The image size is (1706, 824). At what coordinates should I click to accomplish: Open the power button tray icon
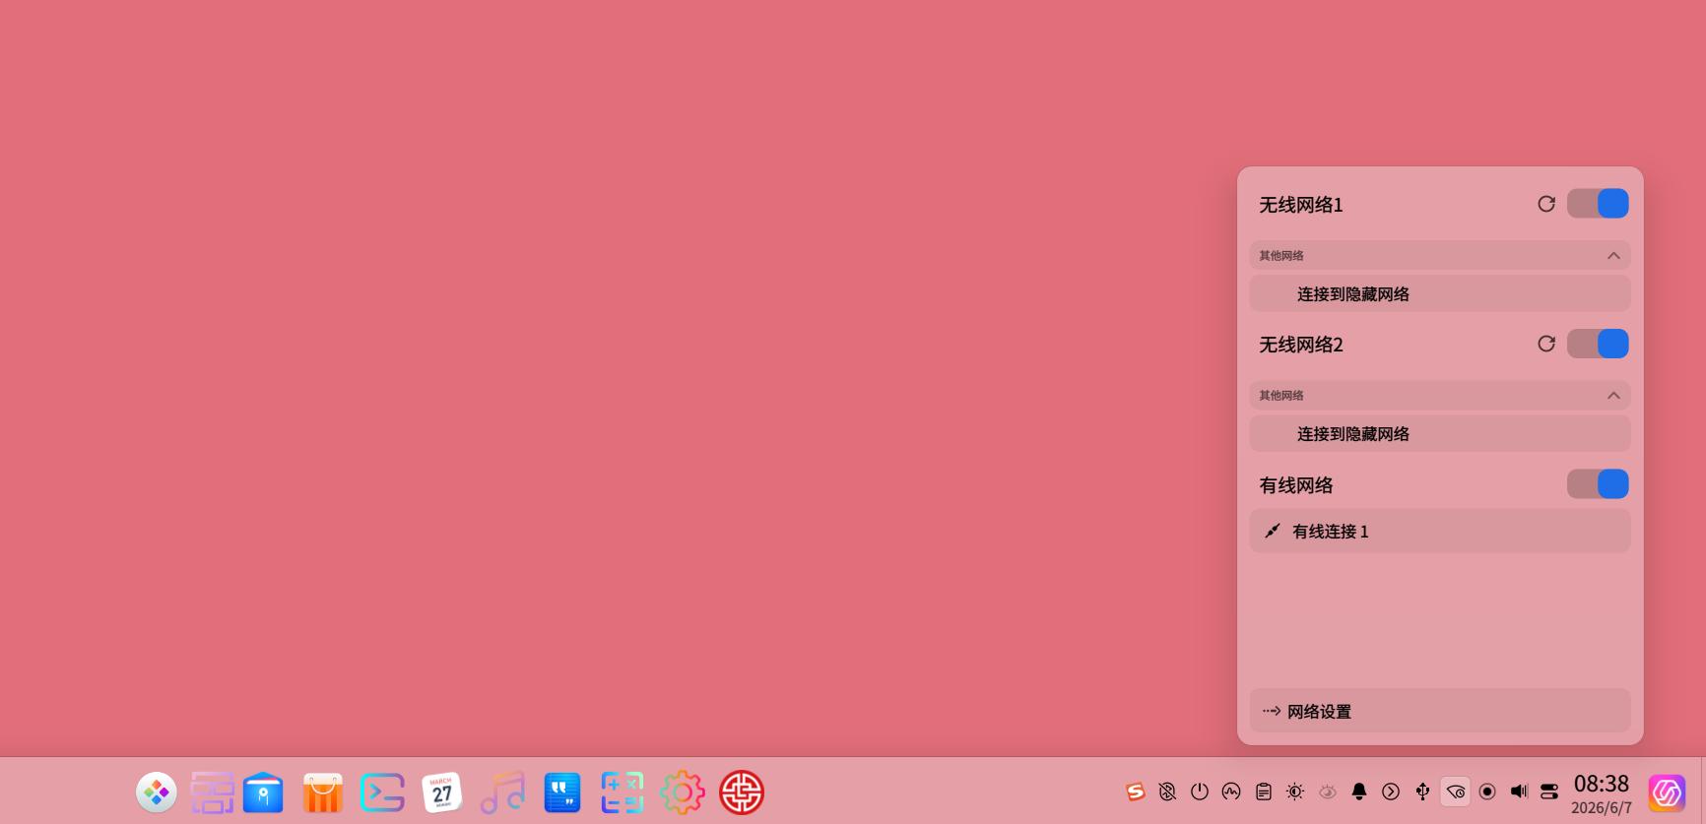(1200, 792)
